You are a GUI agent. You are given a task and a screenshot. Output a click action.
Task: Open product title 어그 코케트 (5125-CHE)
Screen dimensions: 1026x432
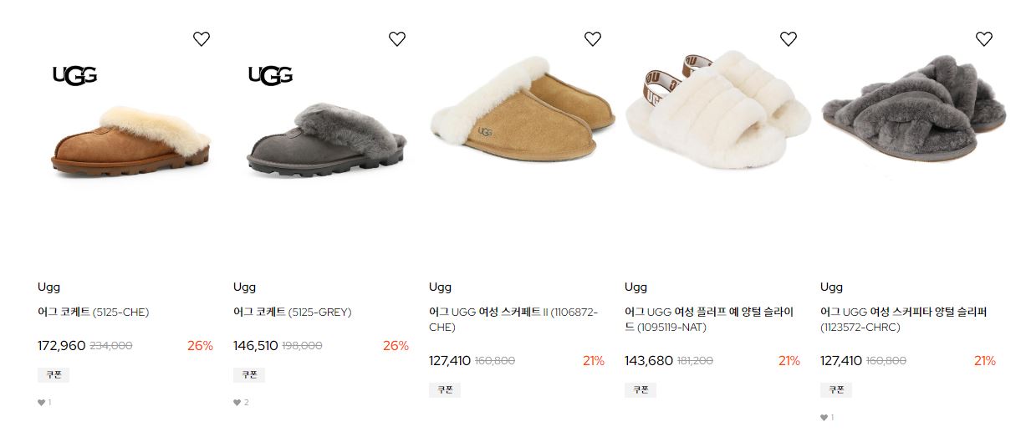(94, 313)
